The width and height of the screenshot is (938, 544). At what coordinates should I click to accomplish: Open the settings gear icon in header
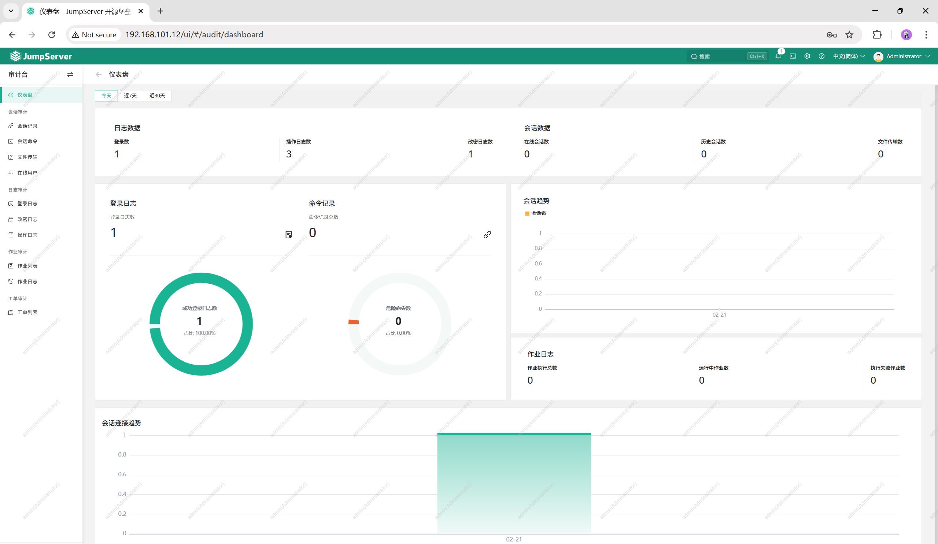pos(807,56)
